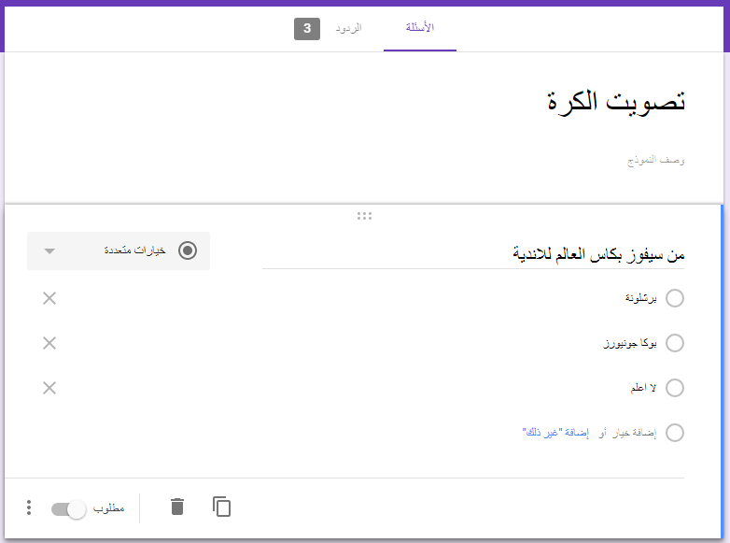Edit the question text من سيفوز بكاس العالم
730x543 pixels.
[x=473, y=254]
